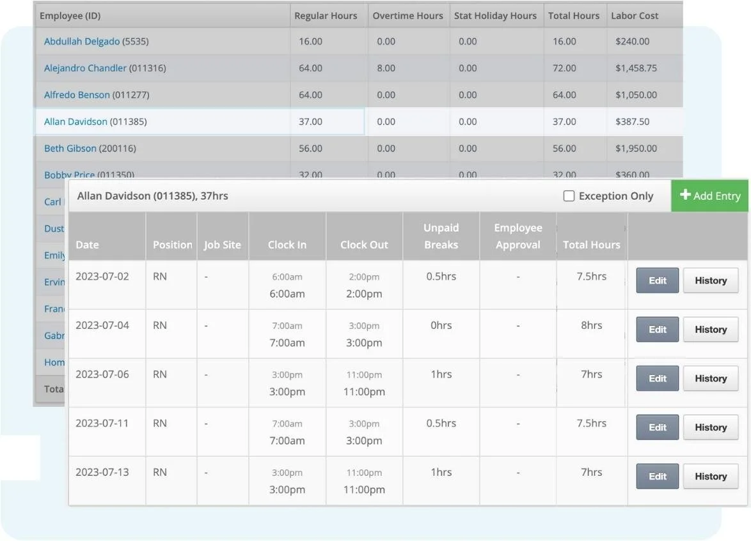Edit the 2023-07-02 time entry
Viewport: 751px width, 541px height.
(x=657, y=280)
